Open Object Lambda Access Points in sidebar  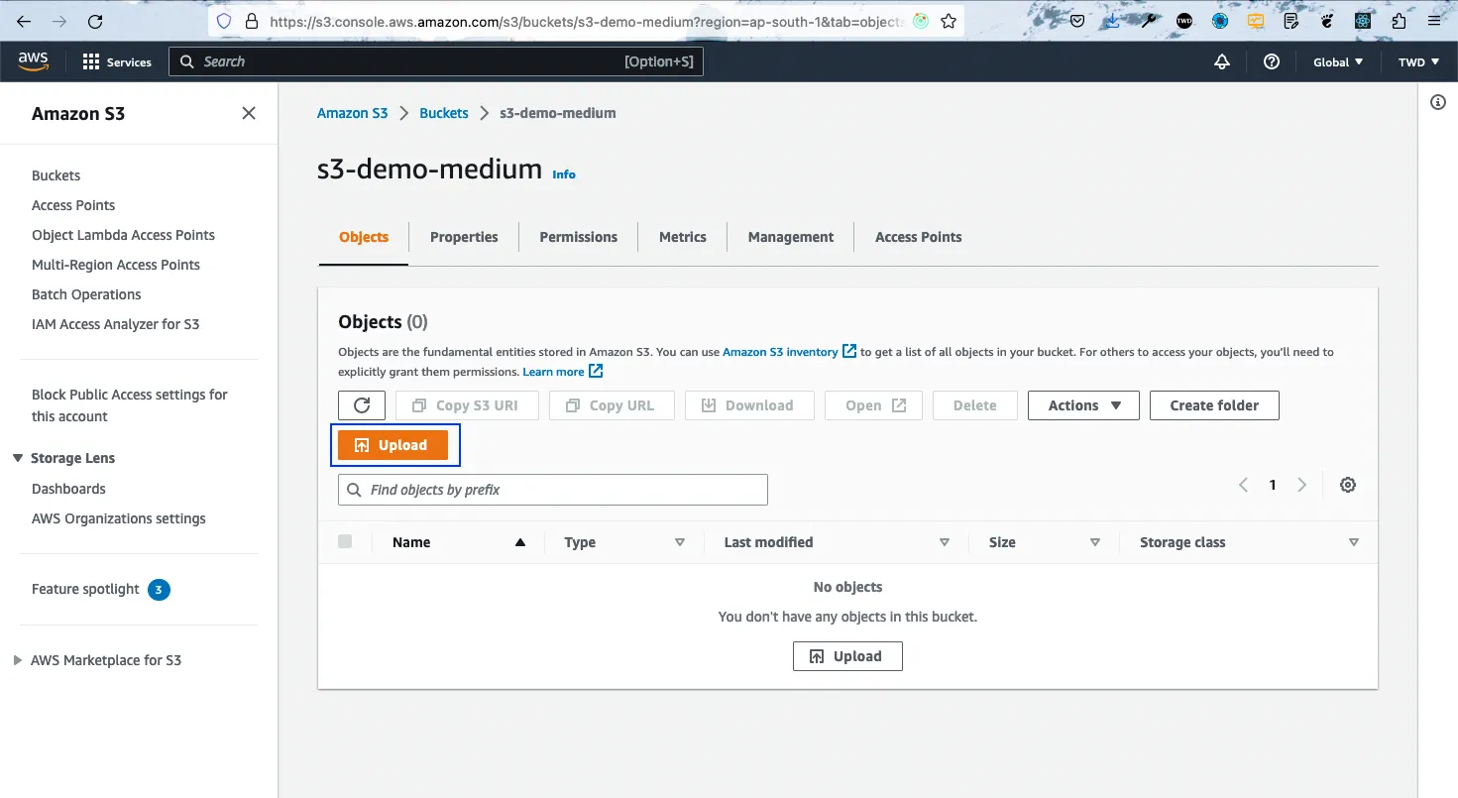123,235
